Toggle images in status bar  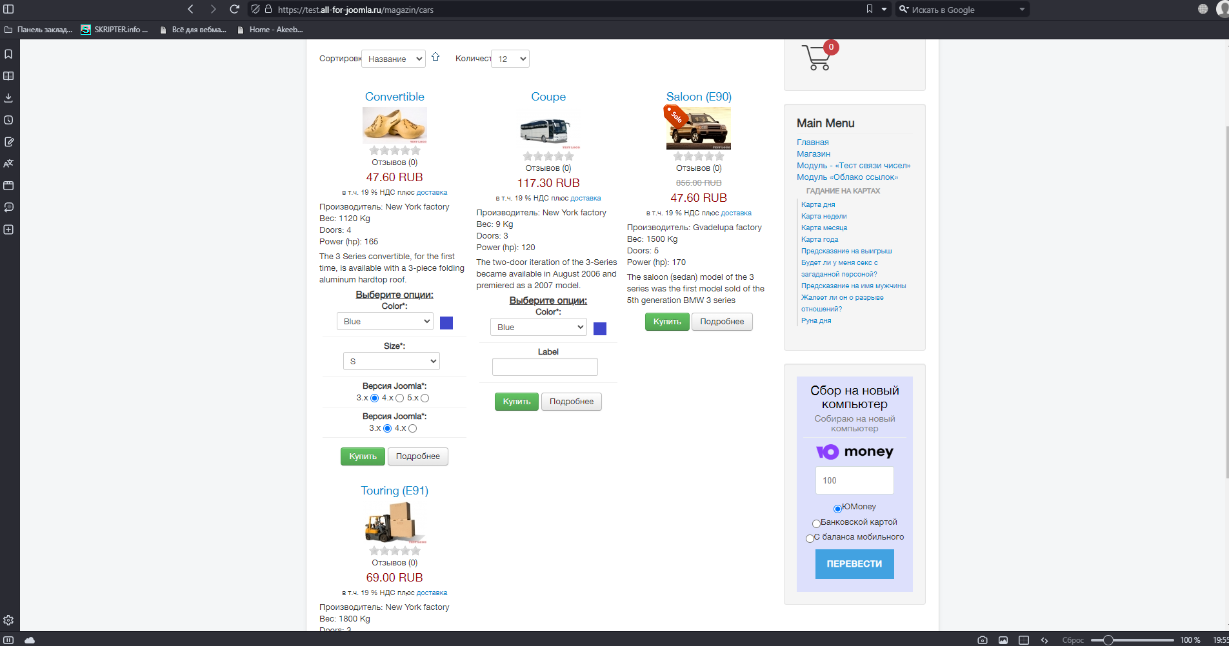[1003, 640]
